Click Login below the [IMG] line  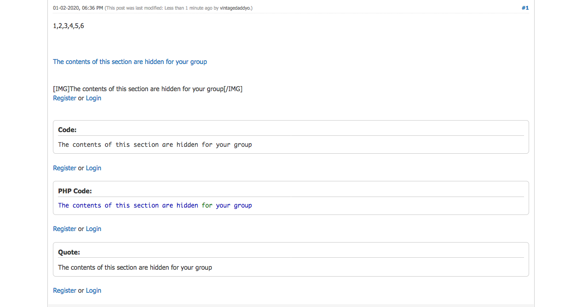(x=93, y=98)
